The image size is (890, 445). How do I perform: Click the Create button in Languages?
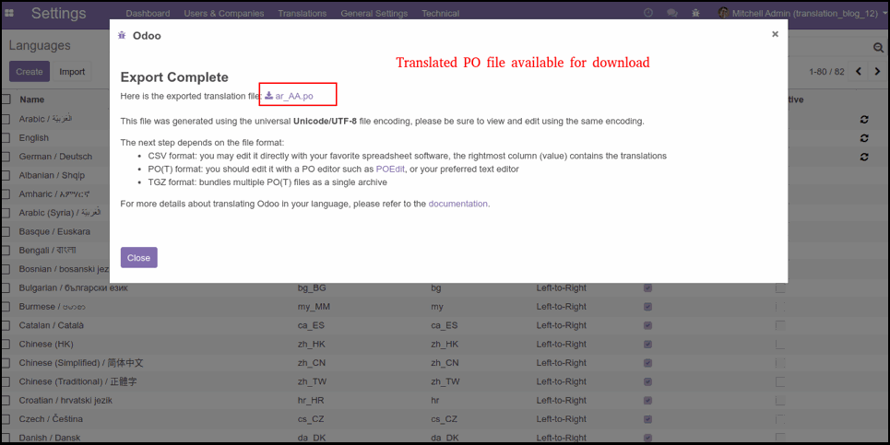click(x=30, y=72)
